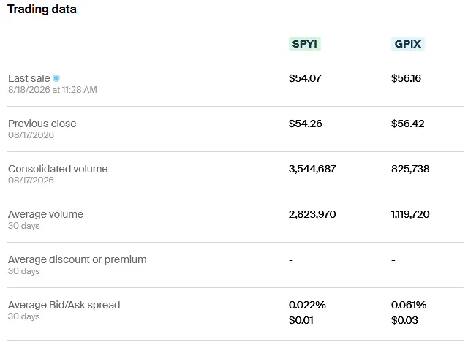Click GPIX previous close $56.42
The image size is (468, 345).
pos(408,124)
